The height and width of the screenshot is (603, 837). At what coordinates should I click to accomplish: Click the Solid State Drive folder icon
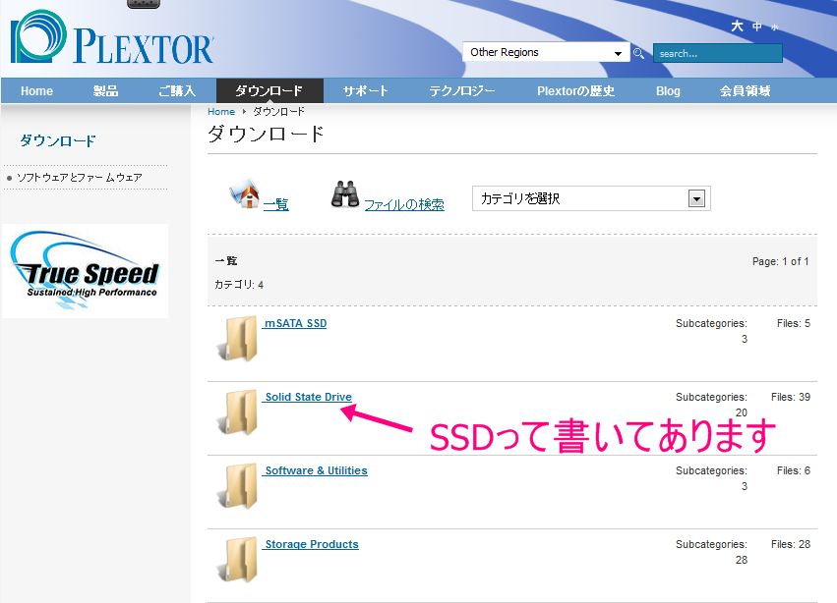point(238,412)
